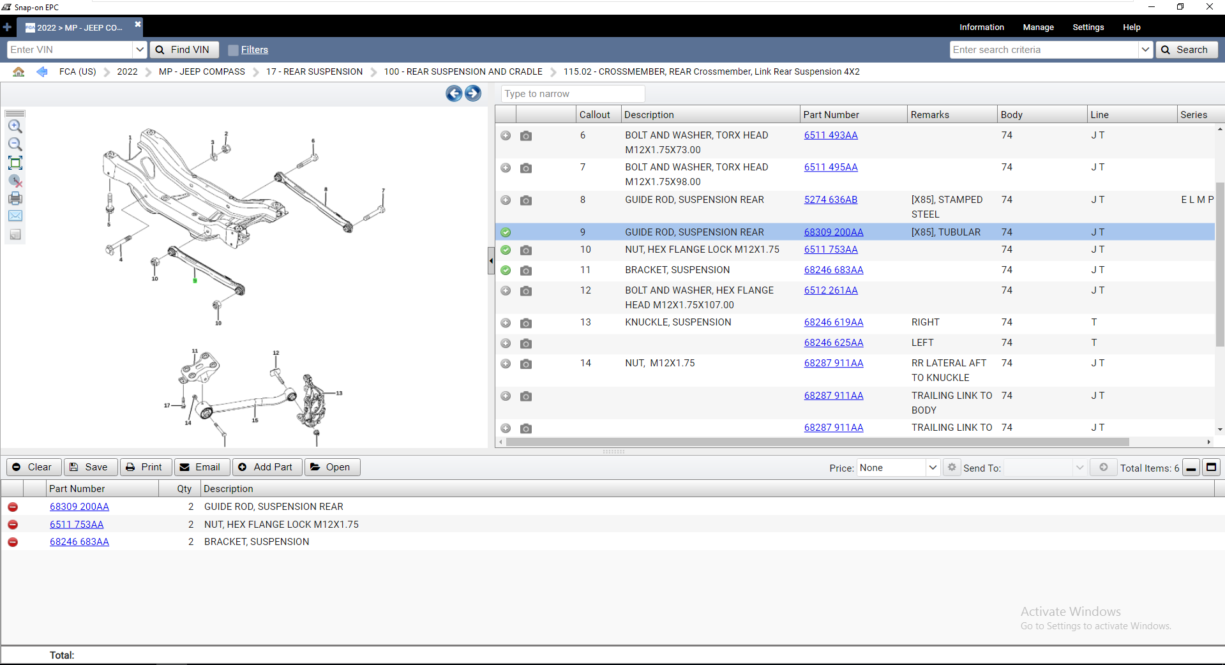Click the Find VIN button
The width and height of the screenshot is (1225, 665).
pos(184,50)
